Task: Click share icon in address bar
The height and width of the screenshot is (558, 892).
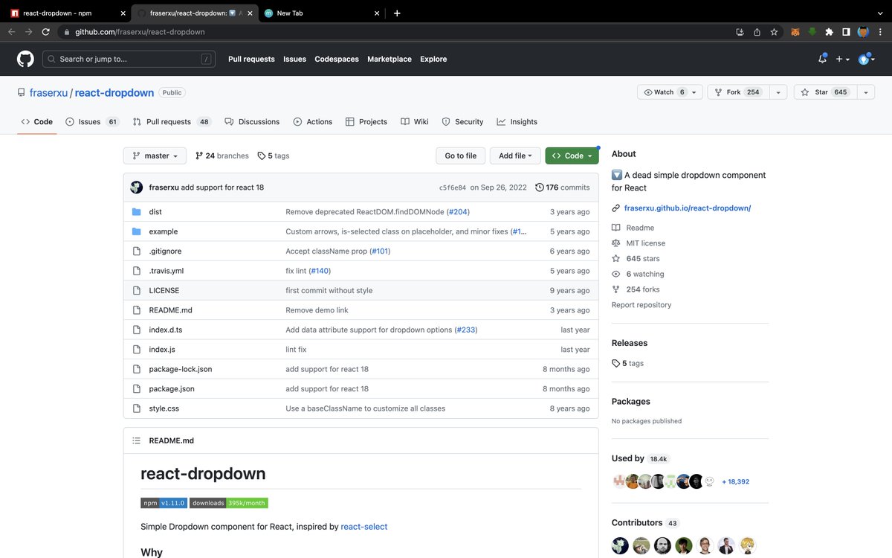Action: point(757,32)
